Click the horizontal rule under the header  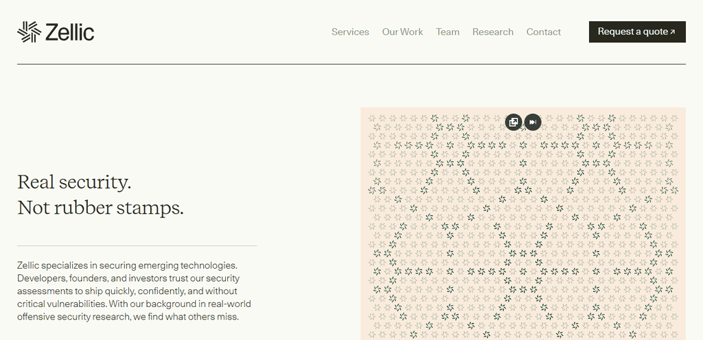tap(351, 64)
